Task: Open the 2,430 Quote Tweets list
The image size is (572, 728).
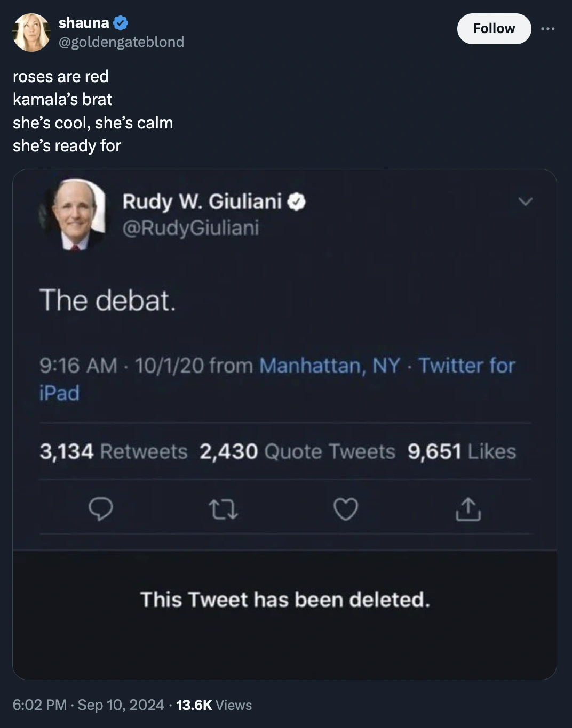Action: tap(297, 451)
